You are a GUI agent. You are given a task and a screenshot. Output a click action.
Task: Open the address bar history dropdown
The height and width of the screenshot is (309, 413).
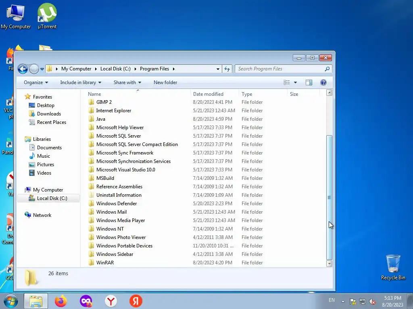coord(218,69)
